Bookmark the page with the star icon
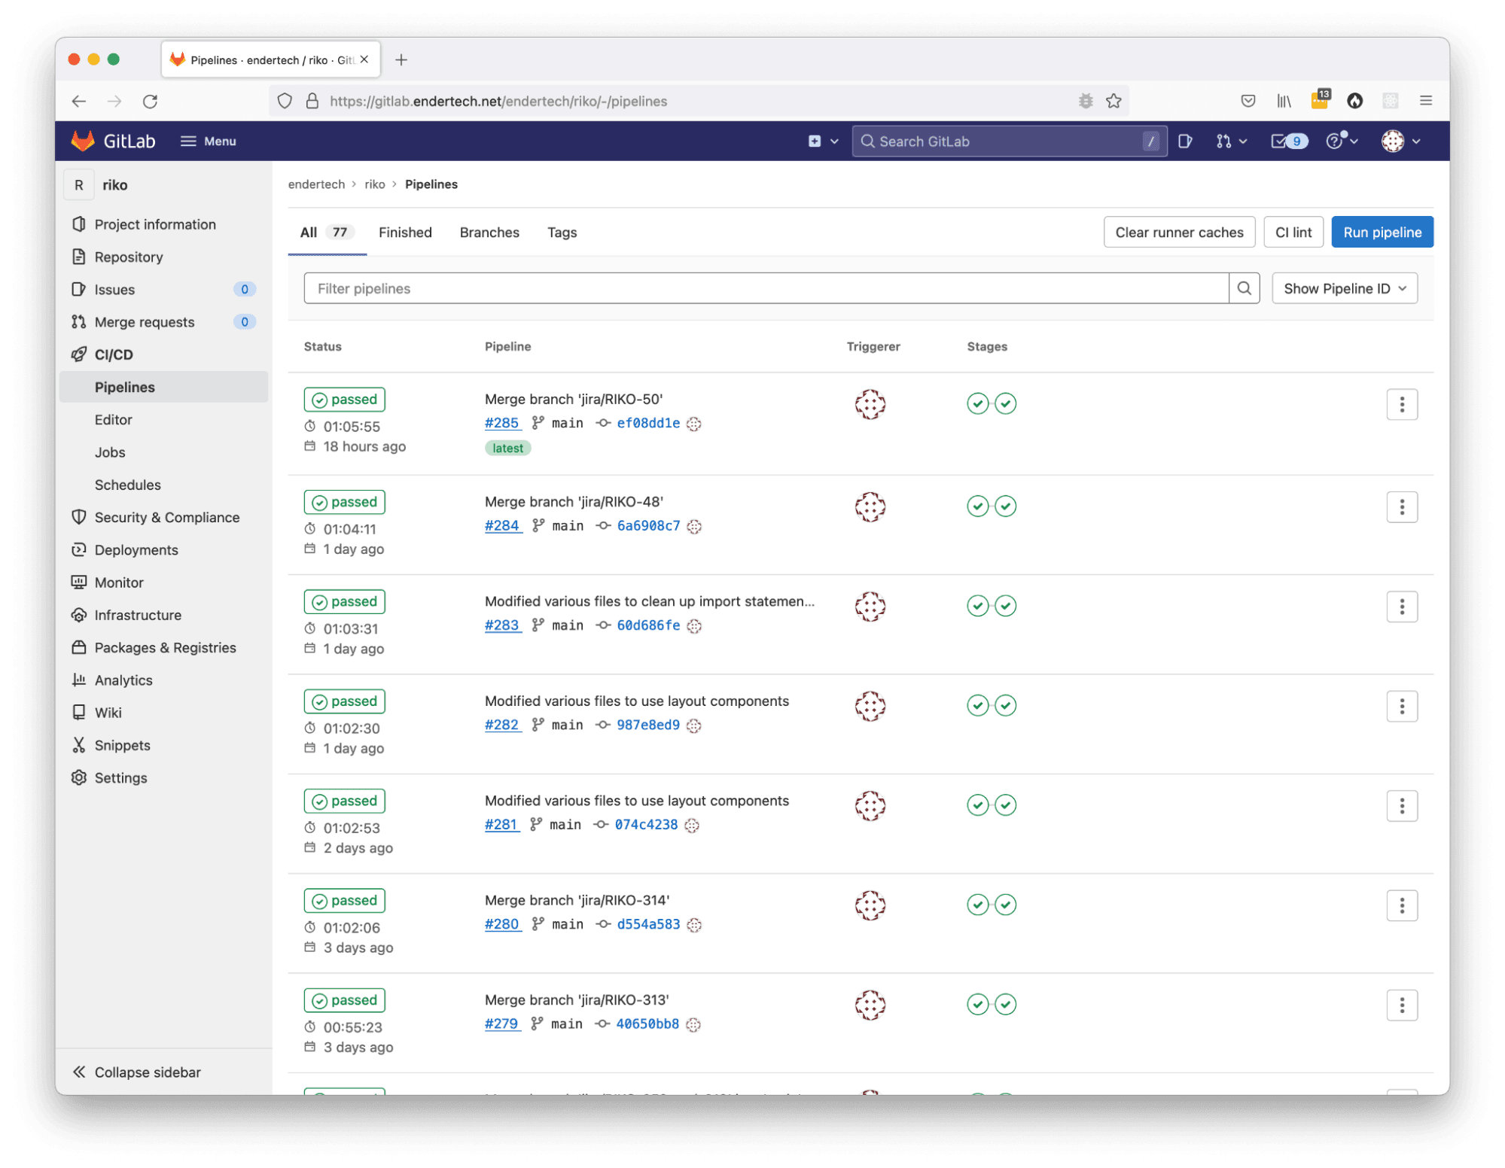Screen dimensions: 1505x1168 (x=1114, y=101)
